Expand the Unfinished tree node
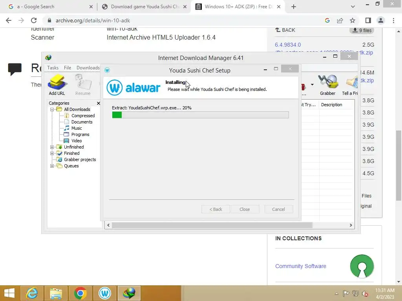The width and height of the screenshot is (402, 301). click(52, 147)
